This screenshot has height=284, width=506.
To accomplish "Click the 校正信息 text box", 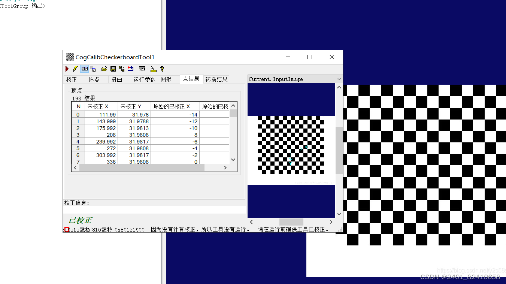I will [155, 210].
